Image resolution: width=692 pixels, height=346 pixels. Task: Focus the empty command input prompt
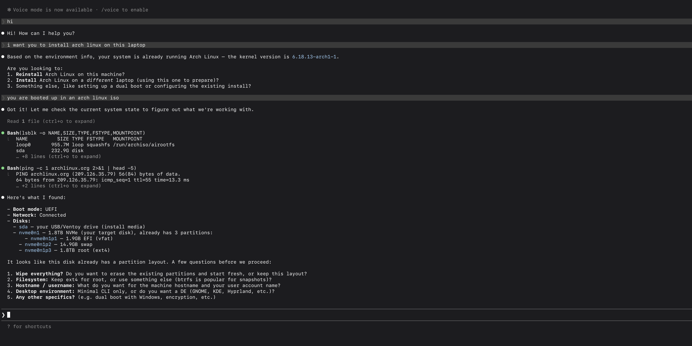click(x=346, y=315)
